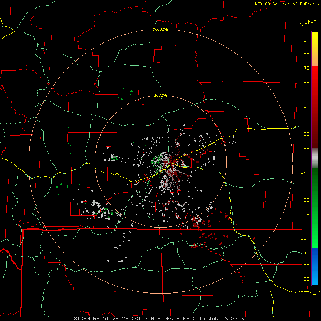Click the 80 value on the velocity scale

(306, 55)
